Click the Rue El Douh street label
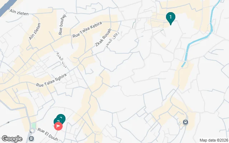 48,134
